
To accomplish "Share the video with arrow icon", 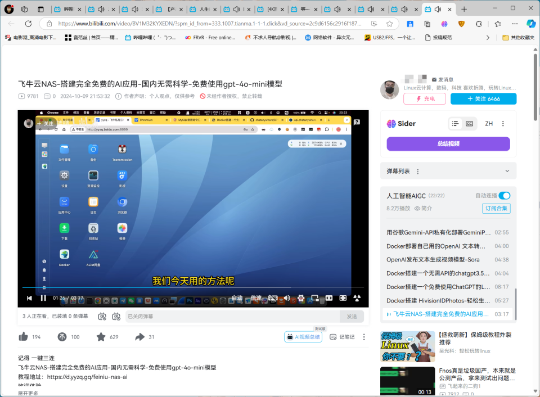I will coord(140,337).
